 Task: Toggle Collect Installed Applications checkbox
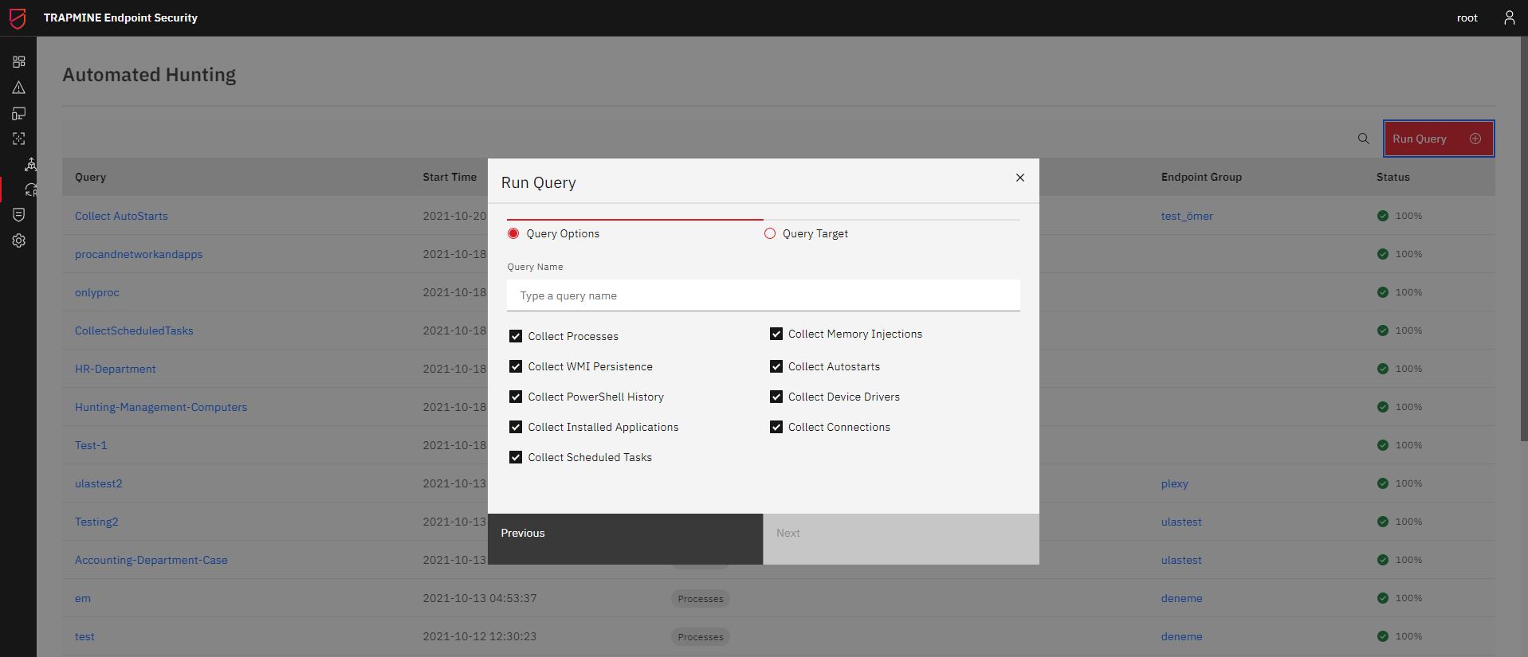pyautogui.click(x=516, y=427)
